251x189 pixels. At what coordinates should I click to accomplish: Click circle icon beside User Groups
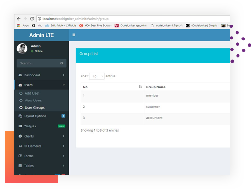21,108
